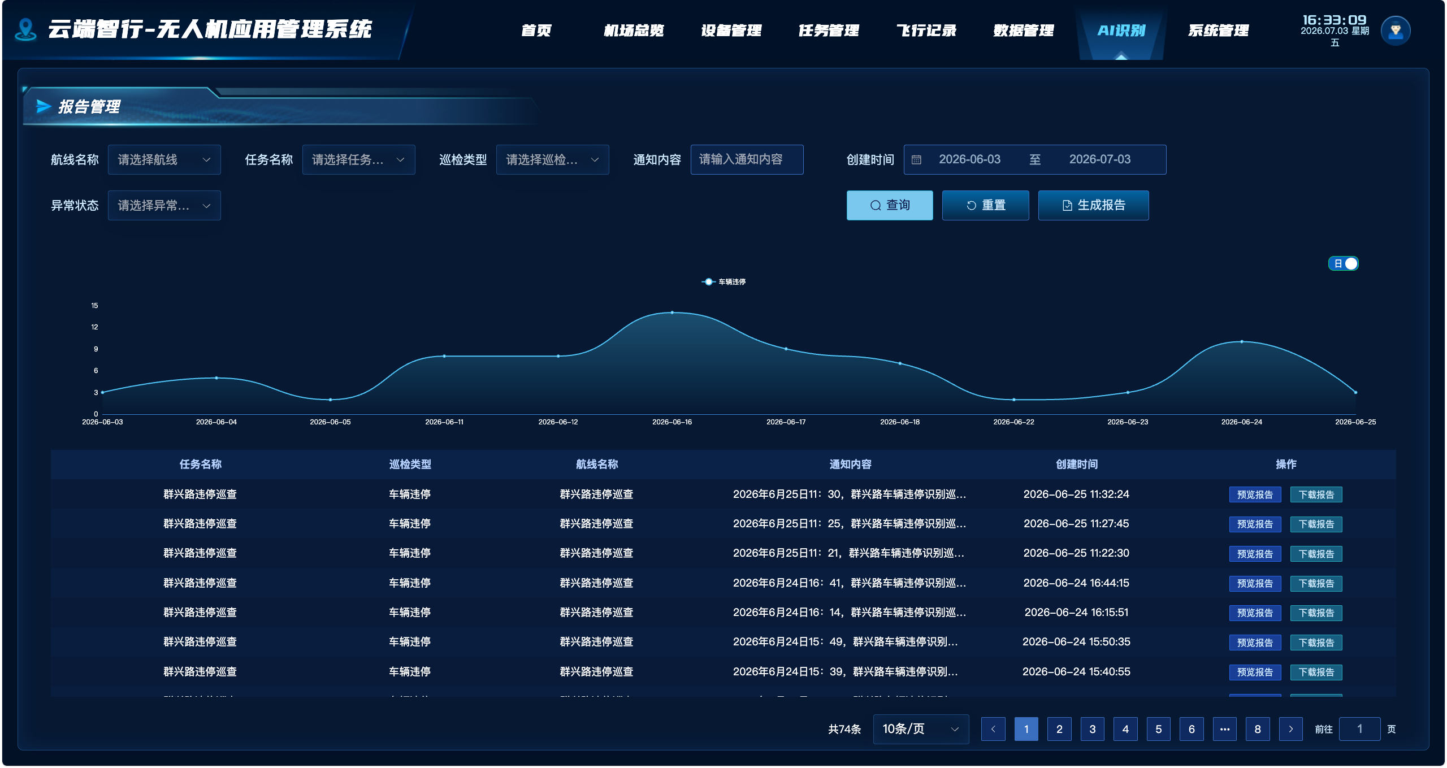The height and width of the screenshot is (768, 1447).
Task: Click the ellipsis more-pages button
Action: tap(1224, 729)
